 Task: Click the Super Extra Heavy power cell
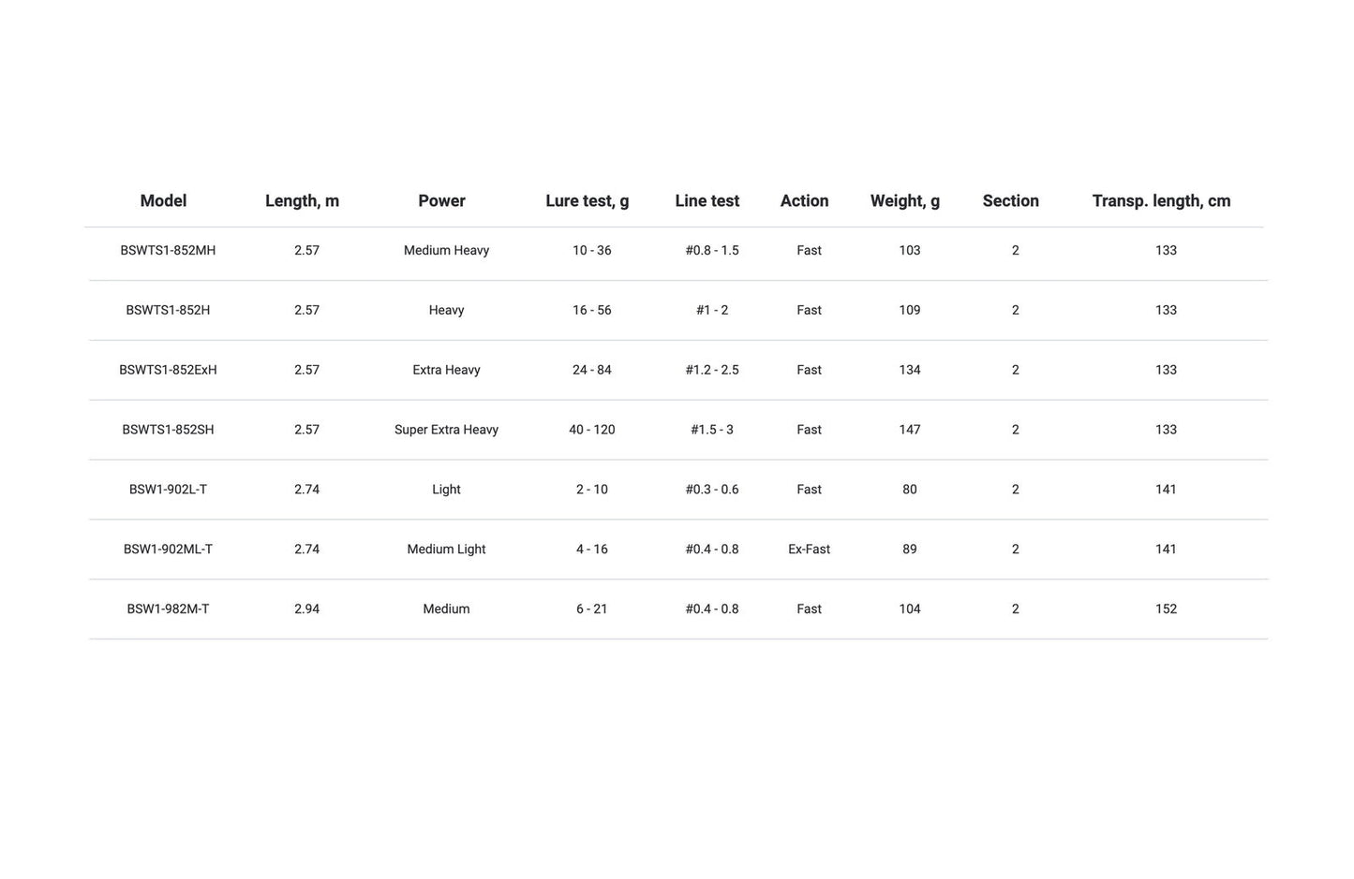446,431
